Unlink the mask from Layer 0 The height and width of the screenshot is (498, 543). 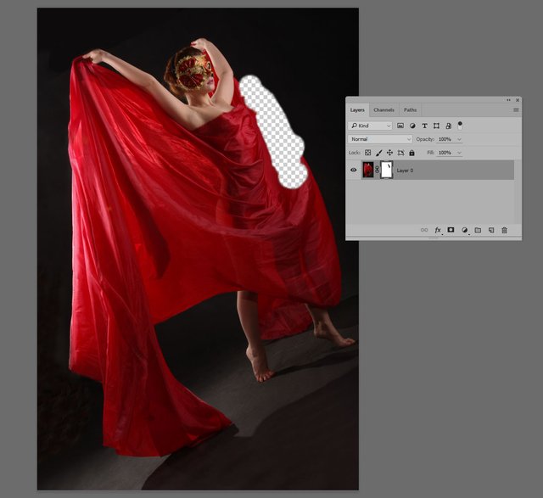click(x=377, y=170)
